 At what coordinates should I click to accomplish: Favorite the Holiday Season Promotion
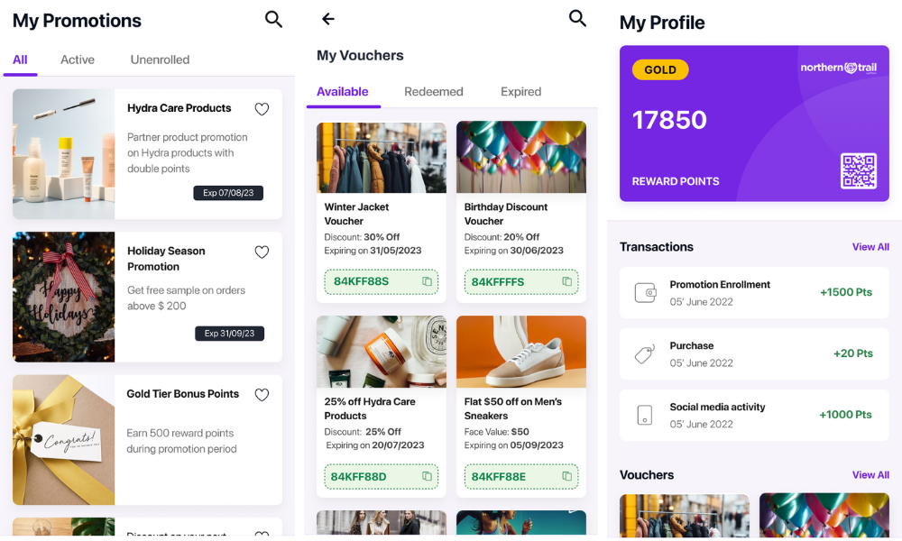pyautogui.click(x=262, y=252)
